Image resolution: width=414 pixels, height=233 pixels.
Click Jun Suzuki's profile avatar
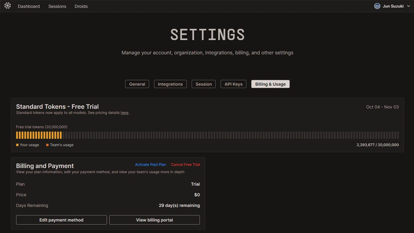[x=377, y=6]
